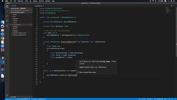This screenshot has height=100, width=177.
Task: Open Terminal from the Dock
Action: tap(2, 66)
